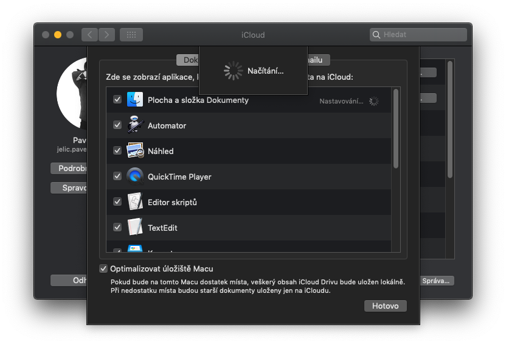Click the Hotovo button

pyautogui.click(x=386, y=306)
